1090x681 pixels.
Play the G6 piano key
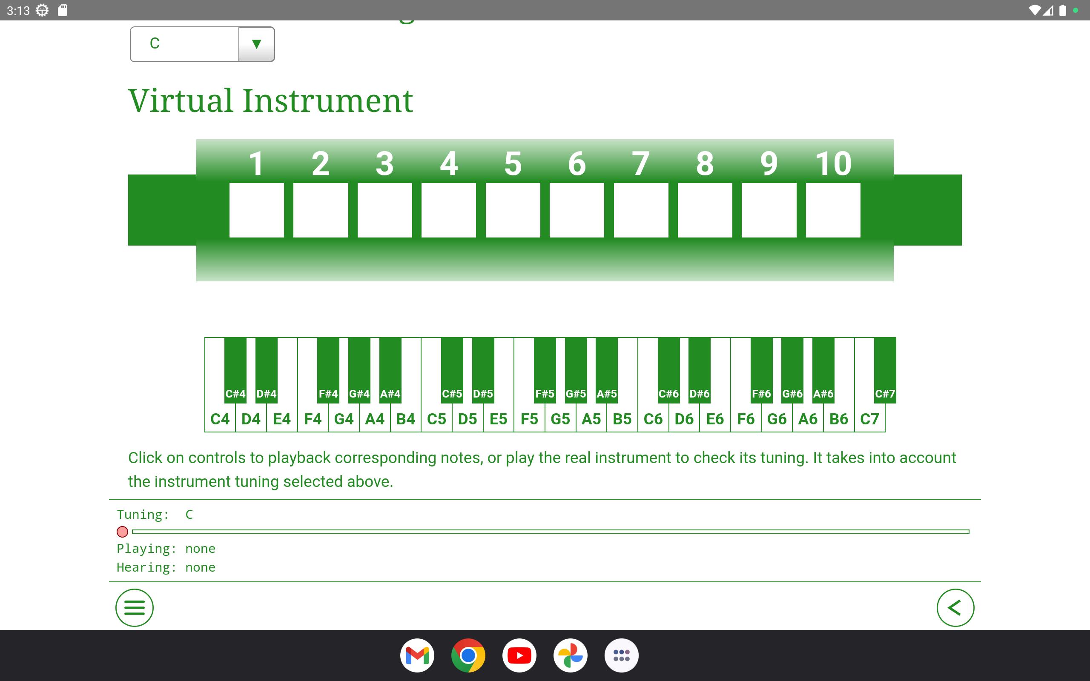(777, 419)
